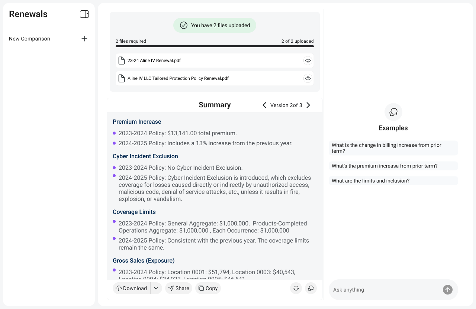Click the refresh icon below the summary

tap(296, 288)
